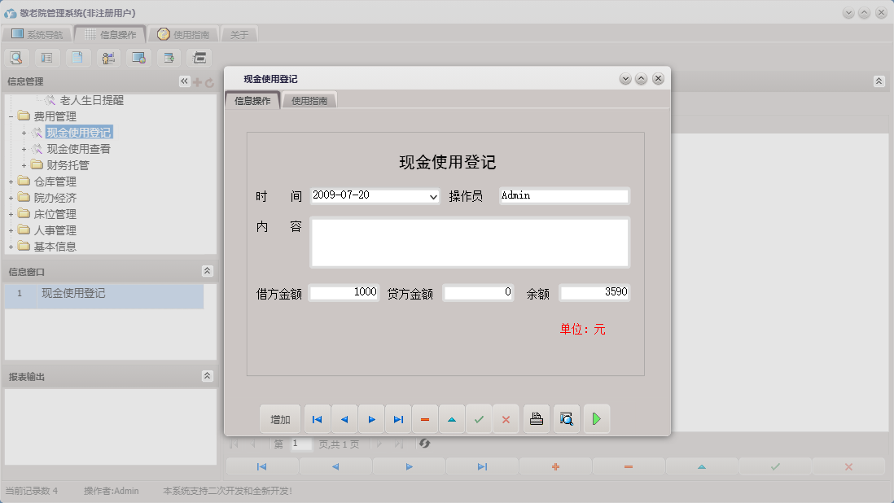
Task: Click the last-record navigation icon in the dialog
Action: pyautogui.click(x=398, y=418)
